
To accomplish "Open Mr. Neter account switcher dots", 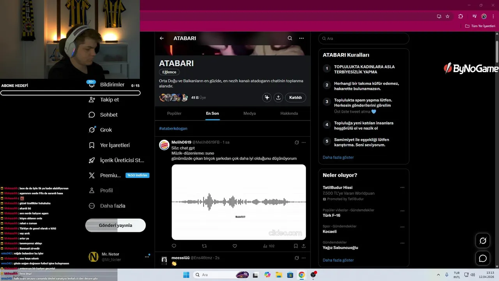I will tap(147, 256).
